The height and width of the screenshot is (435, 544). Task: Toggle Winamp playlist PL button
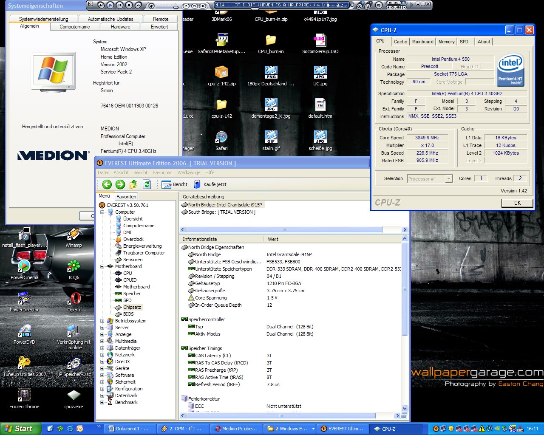195,6
